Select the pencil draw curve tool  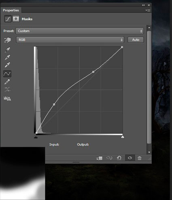pyautogui.click(x=7, y=82)
